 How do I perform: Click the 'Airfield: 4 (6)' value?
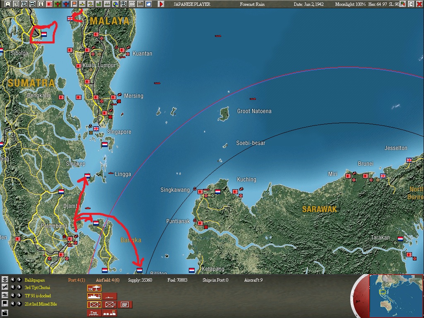pos(108,280)
